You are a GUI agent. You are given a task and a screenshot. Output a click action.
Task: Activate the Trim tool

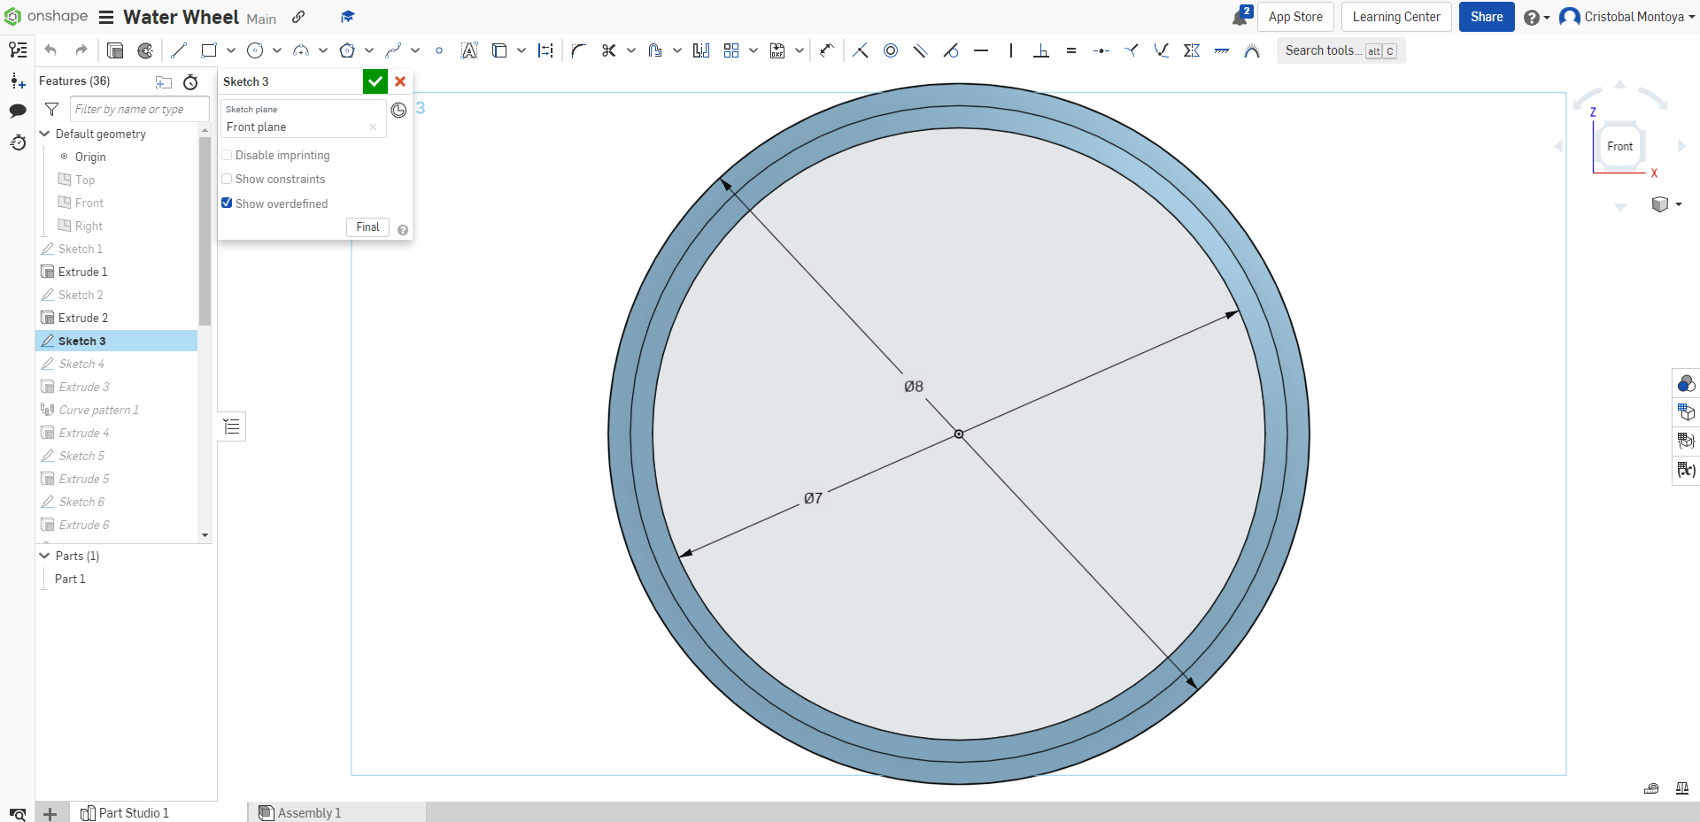[x=608, y=50]
